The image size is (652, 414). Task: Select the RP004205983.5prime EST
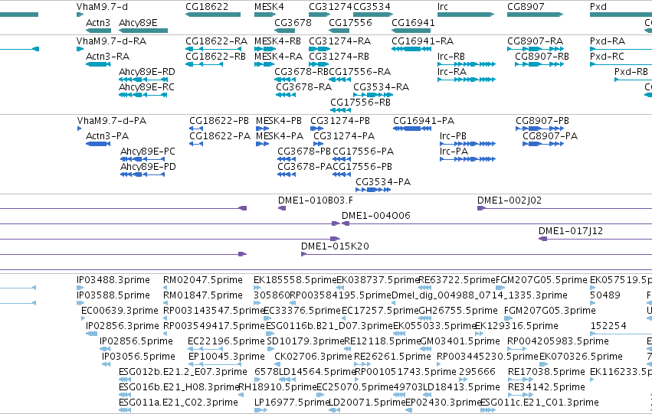click(x=517, y=350)
